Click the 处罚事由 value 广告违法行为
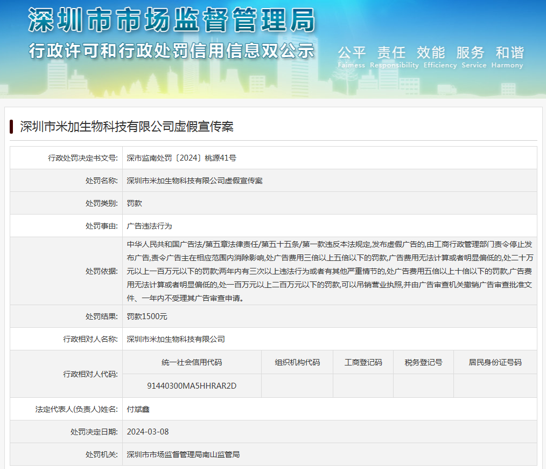Image resolution: width=546 pixels, height=469 pixels. 149,226
